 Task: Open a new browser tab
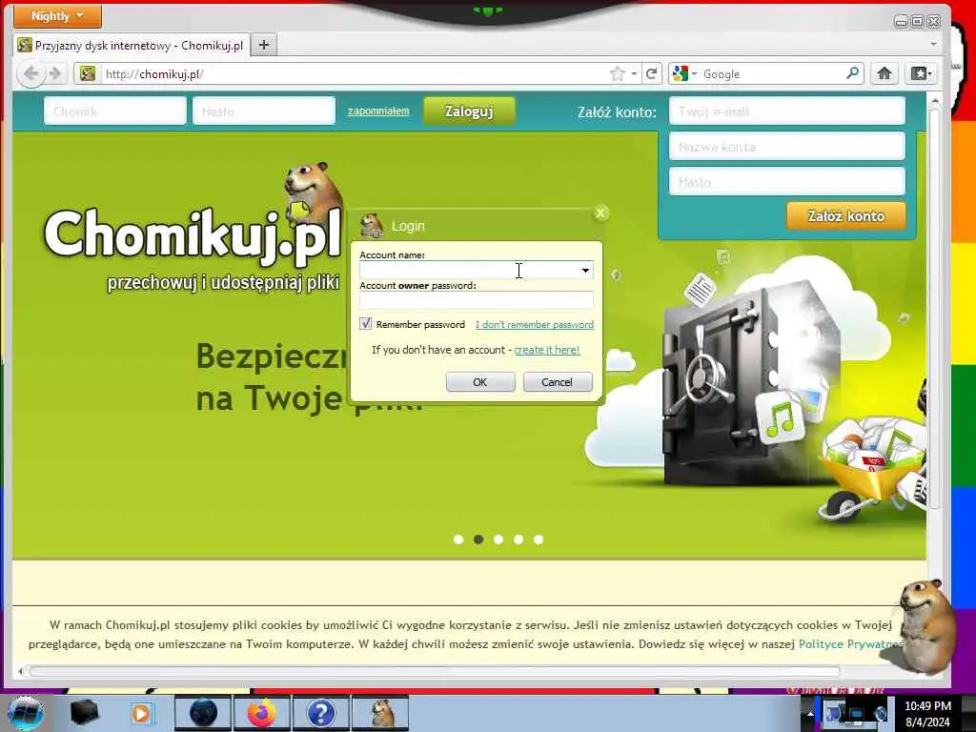[x=264, y=45]
